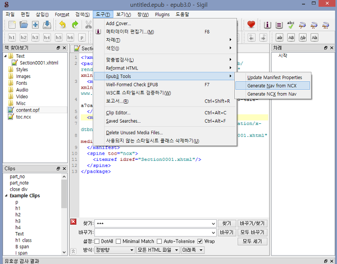
Task: Save the book with the download-arrow icon
Action: 47,25
